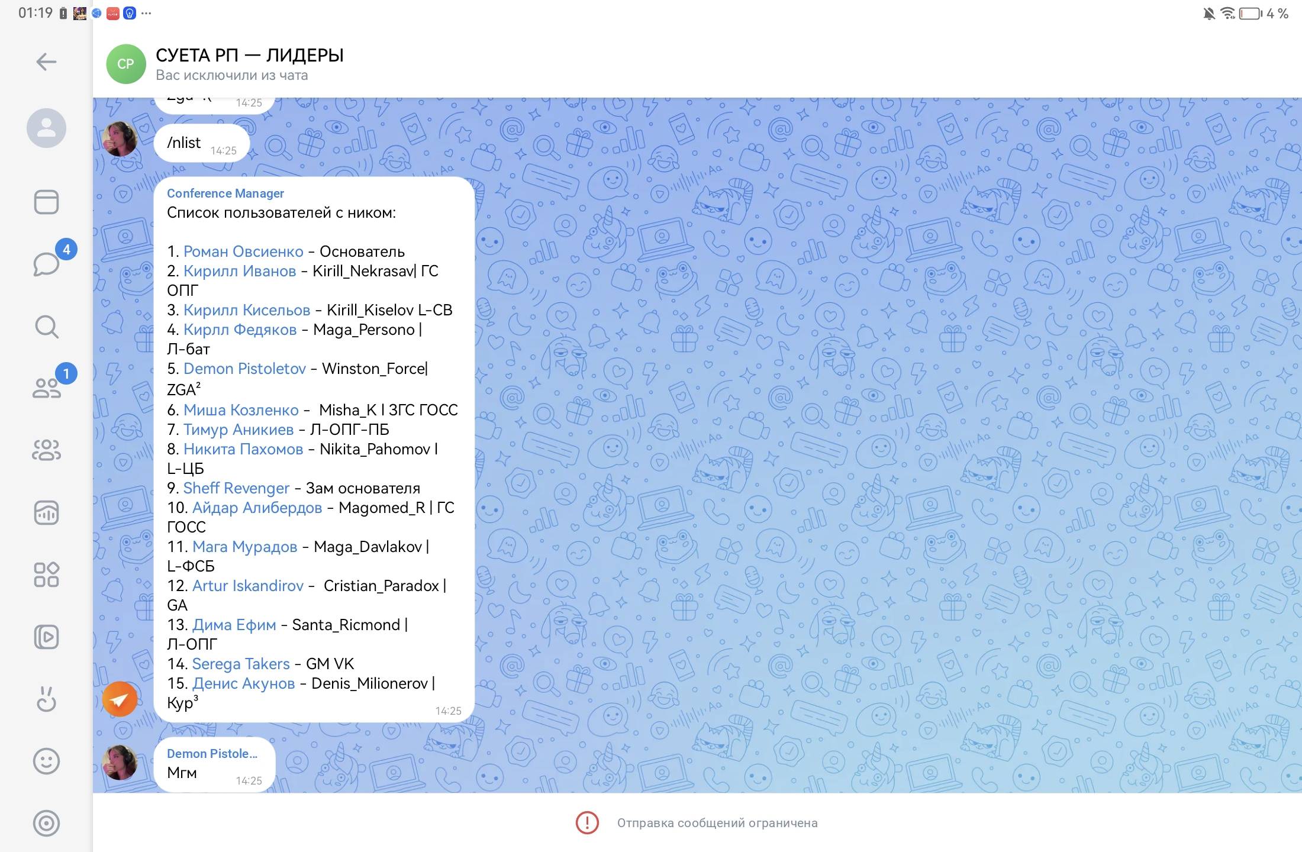Open the video clips sidebar icon
The width and height of the screenshot is (1302, 852).
click(46, 637)
